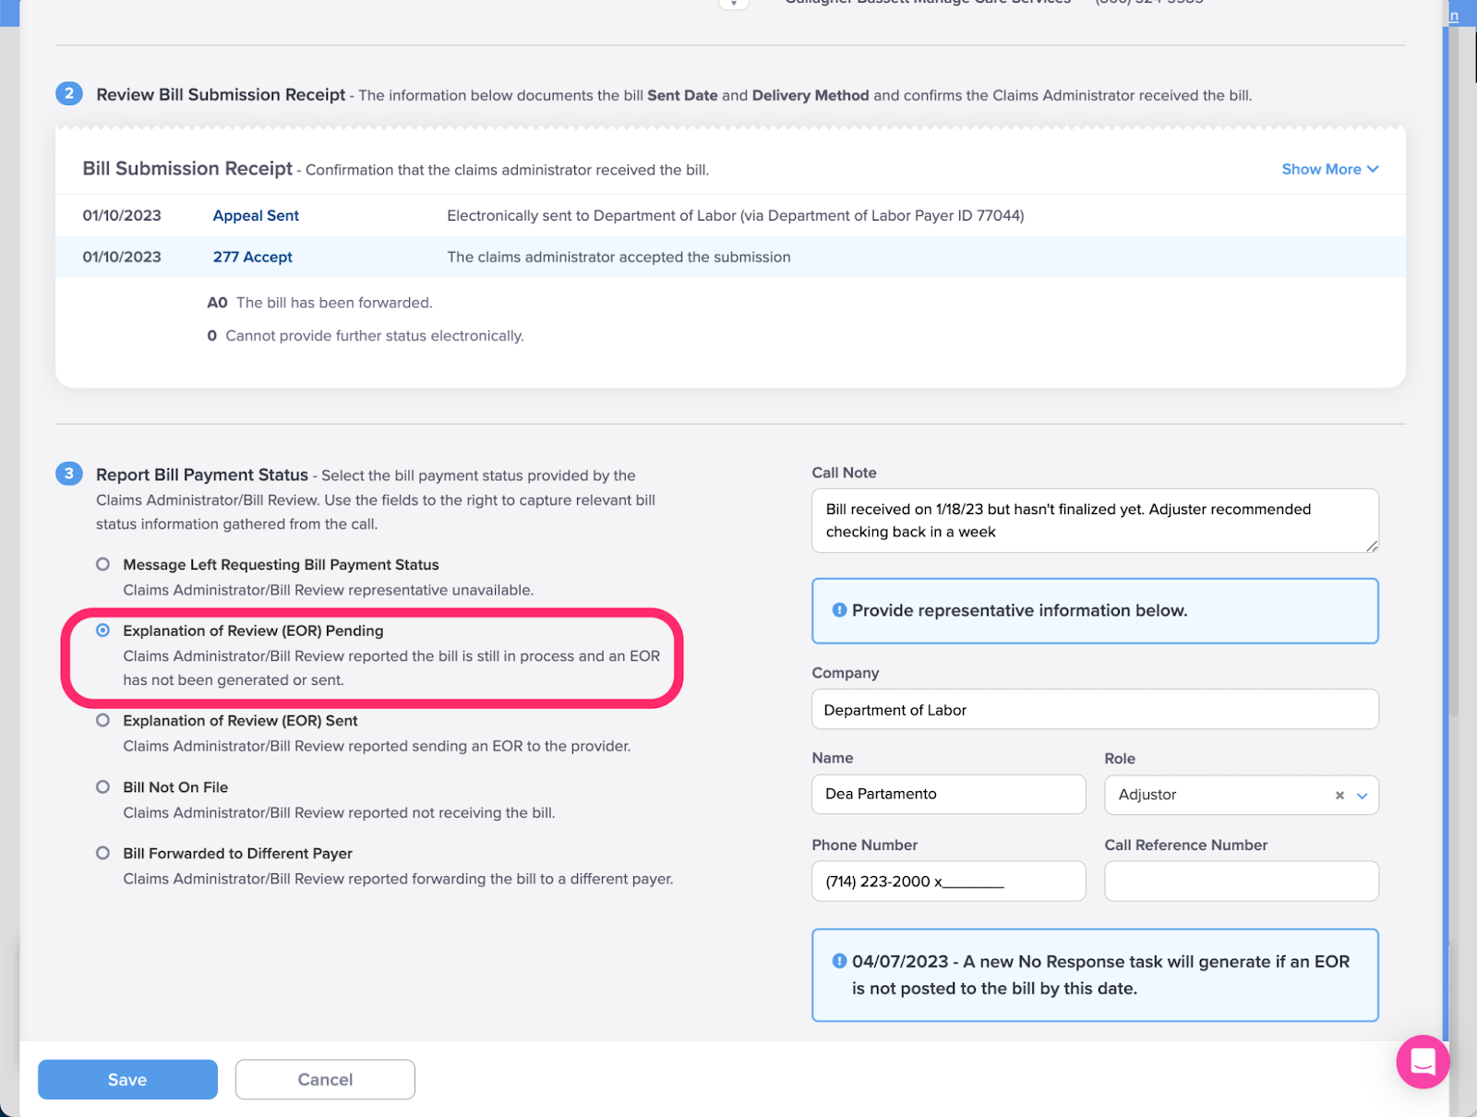The width and height of the screenshot is (1477, 1117).
Task: Click the Bill Submission Receipt card title
Action: click(x=187, y=168)
